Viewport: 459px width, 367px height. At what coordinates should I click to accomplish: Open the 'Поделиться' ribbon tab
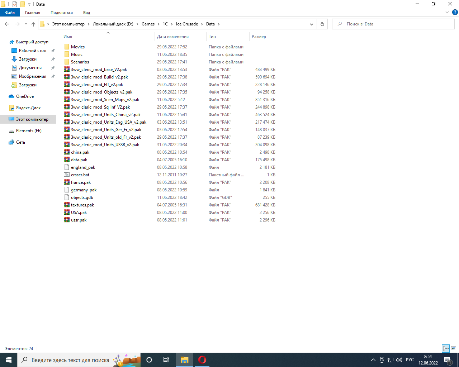click(x=62, y=13)
